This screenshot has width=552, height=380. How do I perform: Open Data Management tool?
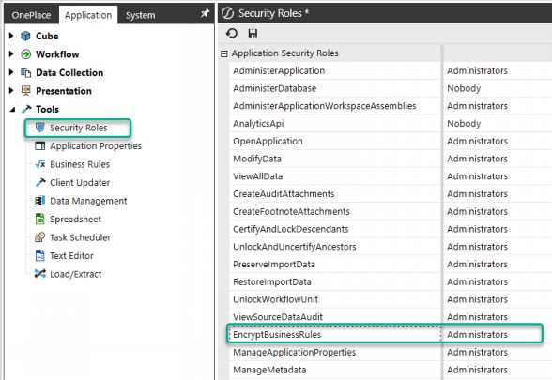pos(81,201)
